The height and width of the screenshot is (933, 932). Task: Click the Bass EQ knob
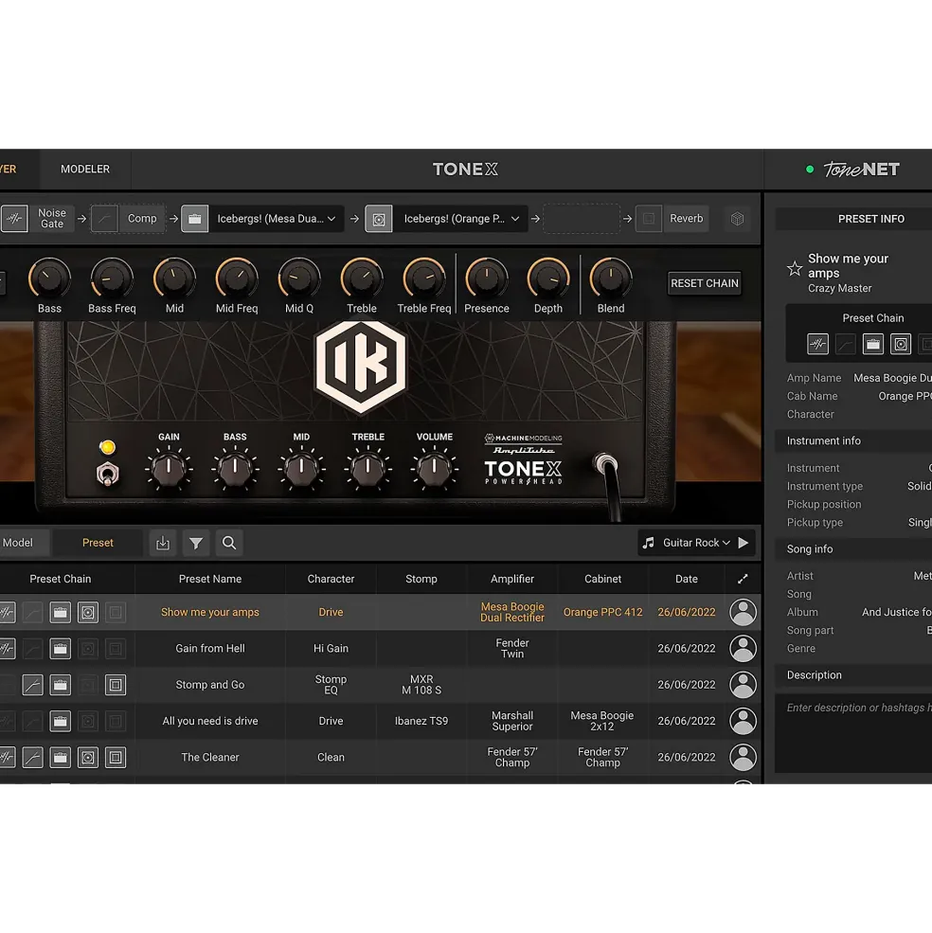click(x=49, y=278)
